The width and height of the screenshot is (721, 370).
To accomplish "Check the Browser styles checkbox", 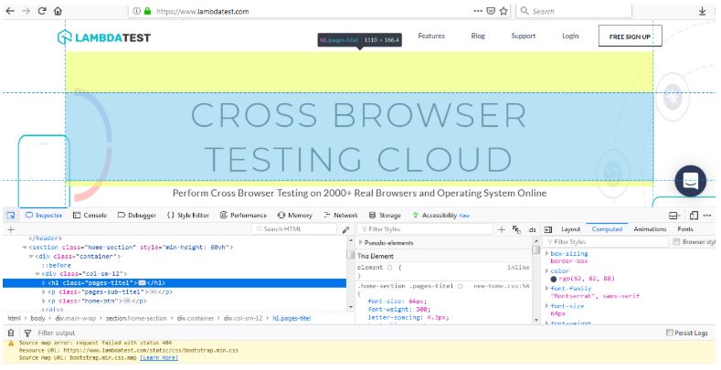I will [675, 242].
